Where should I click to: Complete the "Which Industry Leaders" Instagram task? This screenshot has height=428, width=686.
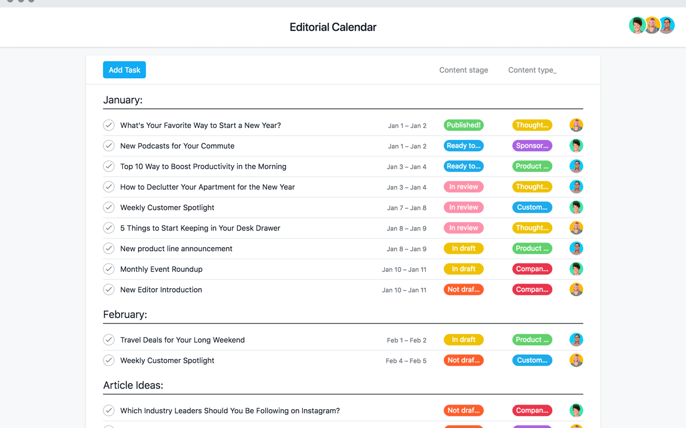tap(109, 410)
